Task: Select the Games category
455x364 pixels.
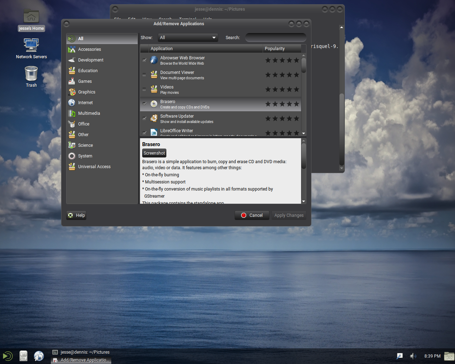Action: [x=102, y=81]
